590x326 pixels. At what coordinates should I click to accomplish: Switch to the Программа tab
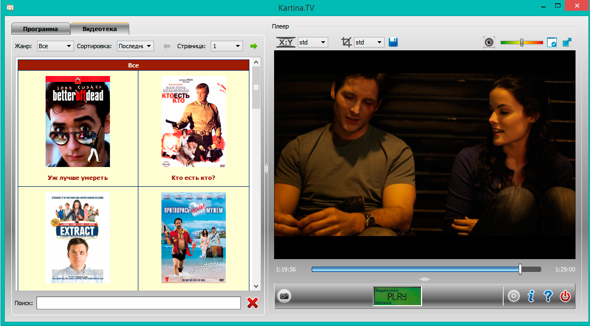pos(40,29)
